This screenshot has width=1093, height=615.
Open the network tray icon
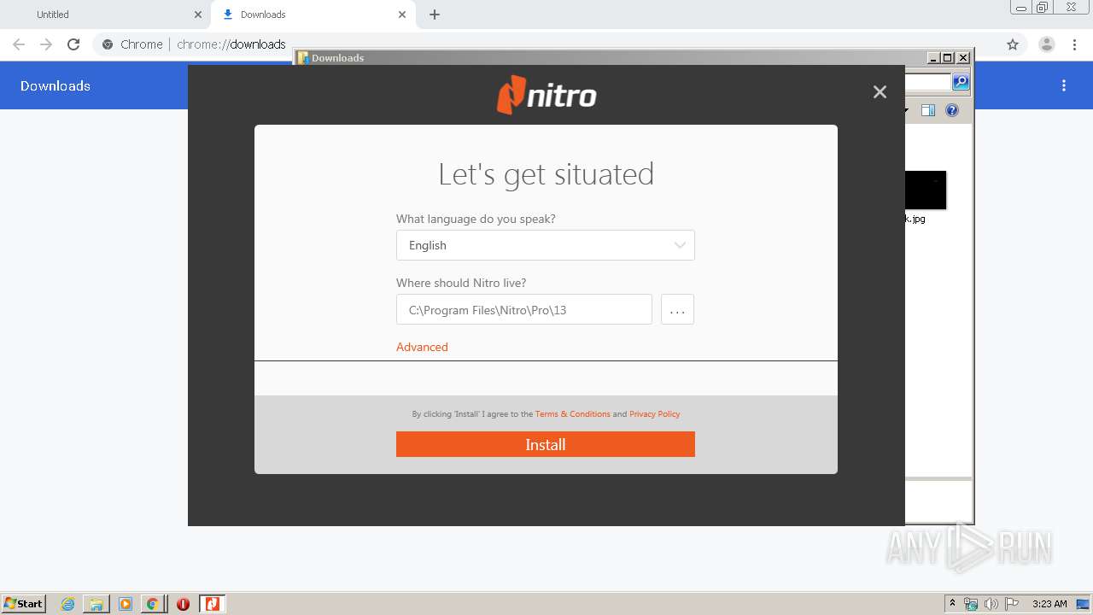click(x=971, y=604)
